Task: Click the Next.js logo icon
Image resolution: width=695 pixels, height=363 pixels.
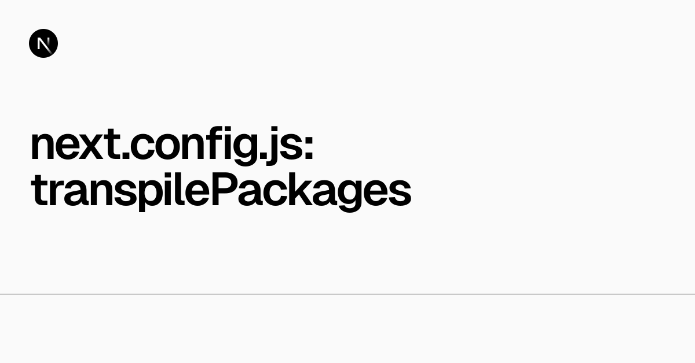Action: tap(43, 43)
